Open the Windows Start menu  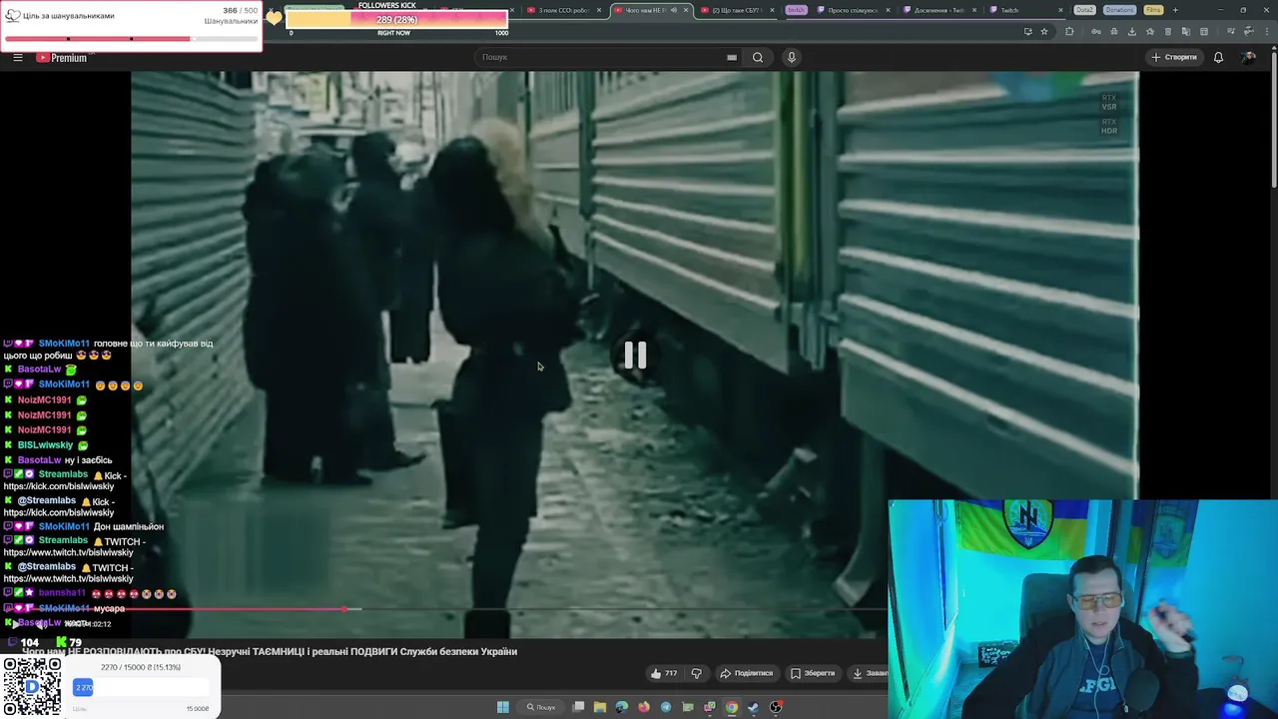tap(503, 707)
